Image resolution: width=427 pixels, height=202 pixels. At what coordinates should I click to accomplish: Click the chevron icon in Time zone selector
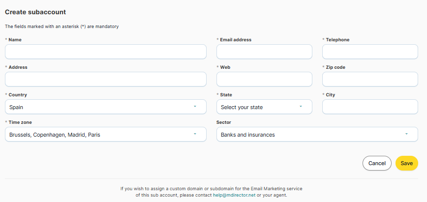point(195,134)
